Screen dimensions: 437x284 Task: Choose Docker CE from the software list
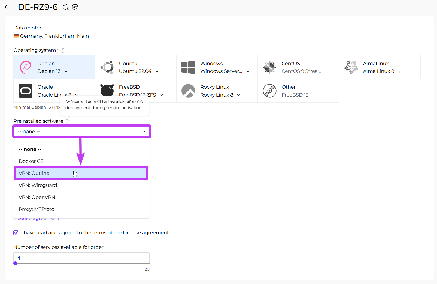(81, 161)
